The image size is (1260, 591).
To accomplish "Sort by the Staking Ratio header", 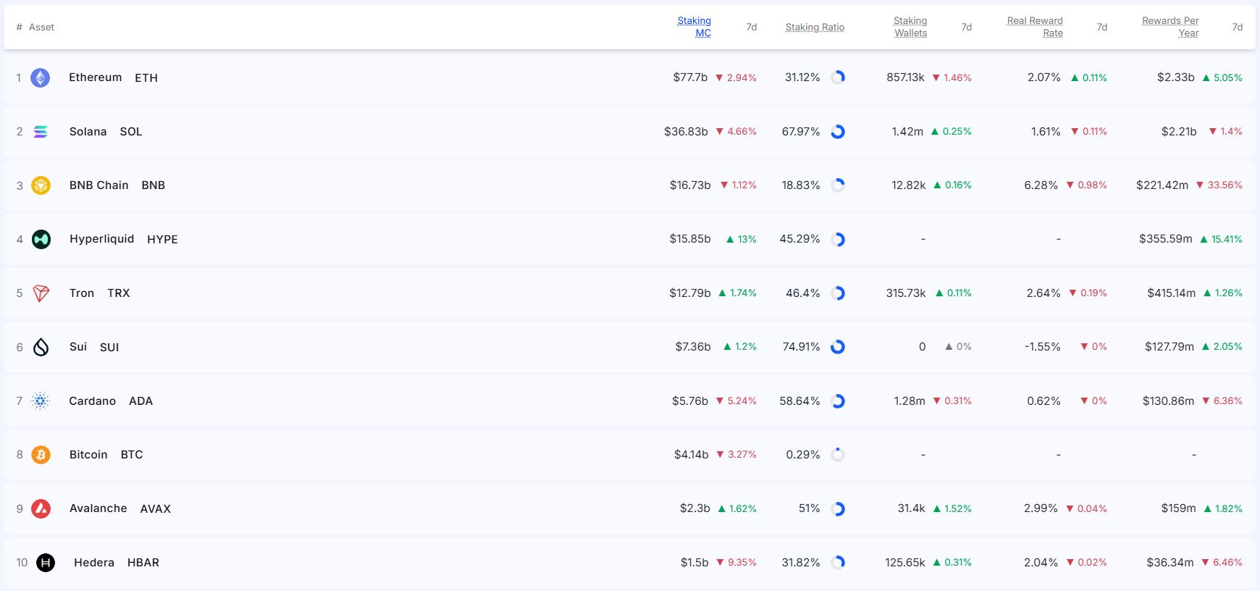I will [x=815, y=27].
